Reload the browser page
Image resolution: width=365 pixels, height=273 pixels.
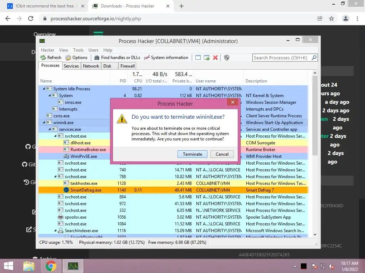click(31, 18)
